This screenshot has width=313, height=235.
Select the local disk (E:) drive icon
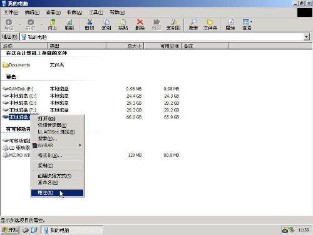(x=6, y=103)
